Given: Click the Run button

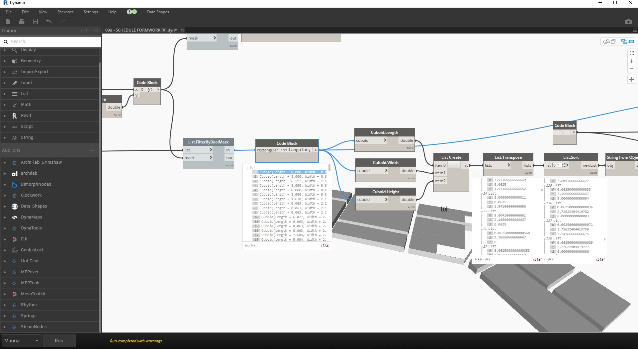Looking at the screenshot, I should (59, 341).
